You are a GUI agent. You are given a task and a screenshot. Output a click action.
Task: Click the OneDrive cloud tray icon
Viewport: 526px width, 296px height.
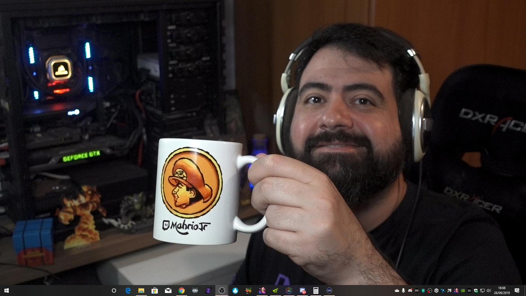pos(397,290)
